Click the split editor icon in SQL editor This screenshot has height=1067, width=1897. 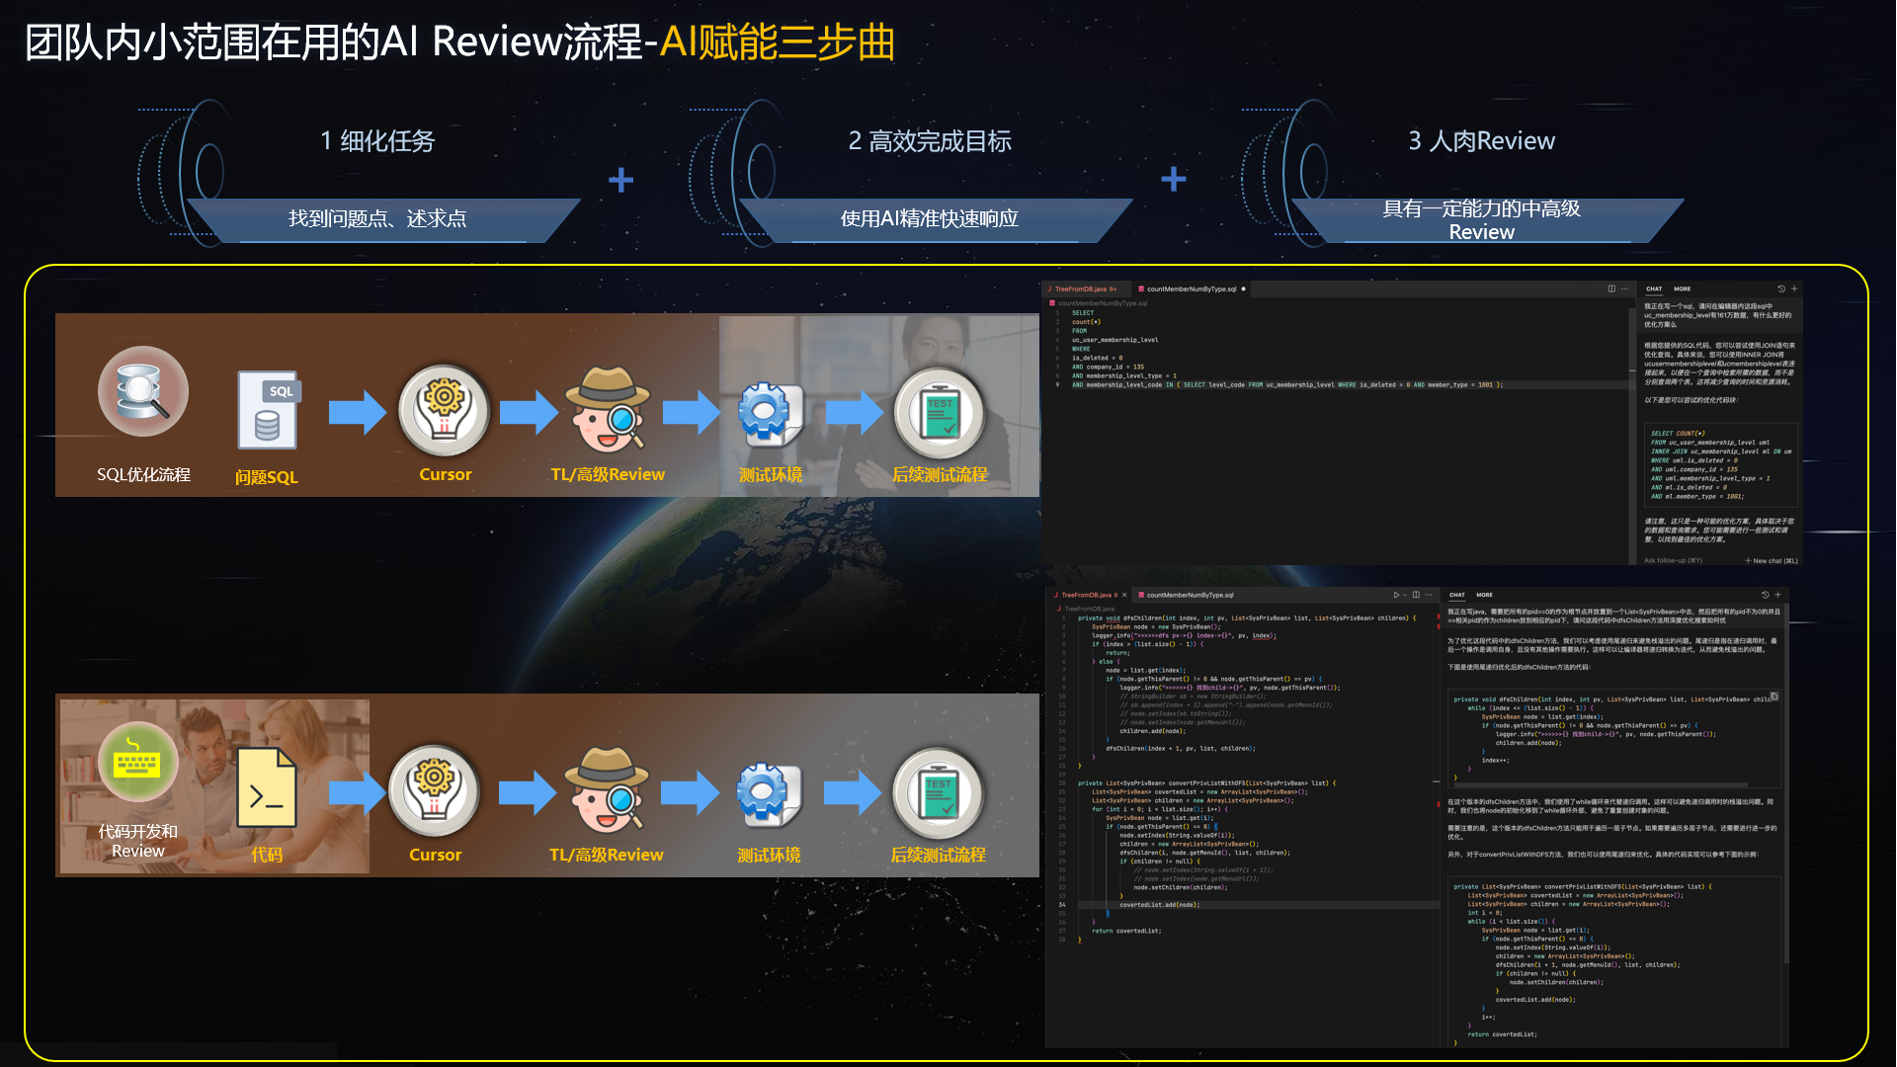click(1611, 288)
